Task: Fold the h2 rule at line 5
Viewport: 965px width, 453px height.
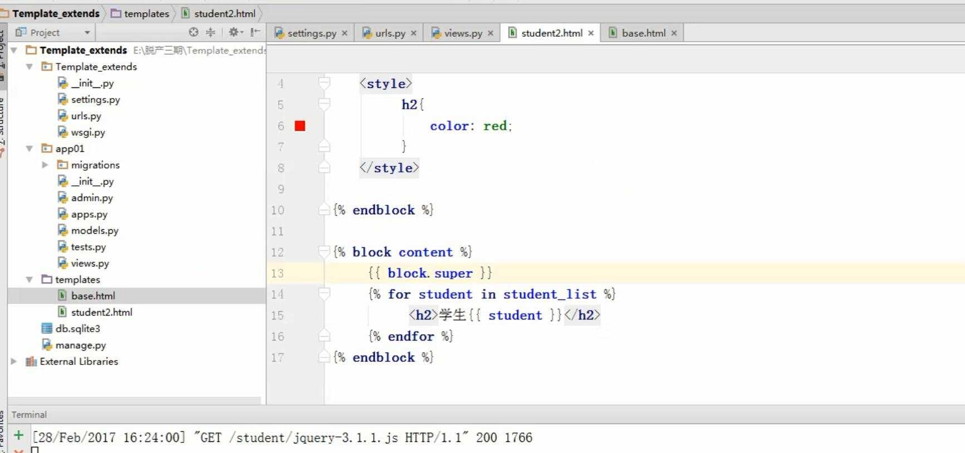Action: [x=324, y=105]
